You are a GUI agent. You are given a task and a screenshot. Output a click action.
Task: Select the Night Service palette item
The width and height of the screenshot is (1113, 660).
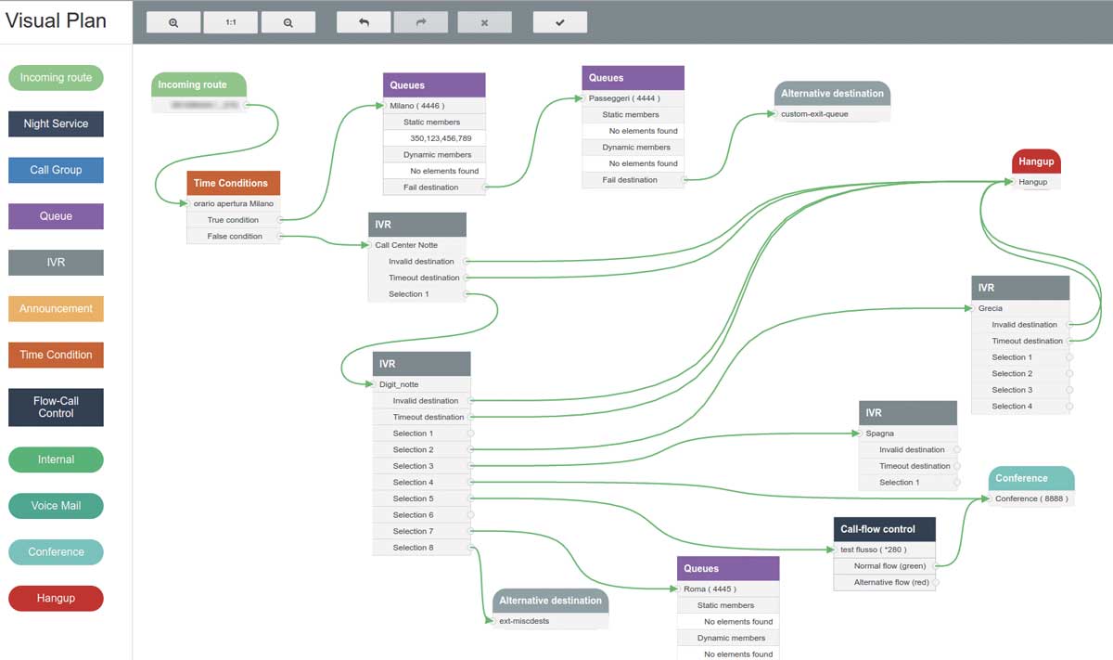[x=56, y=123]
